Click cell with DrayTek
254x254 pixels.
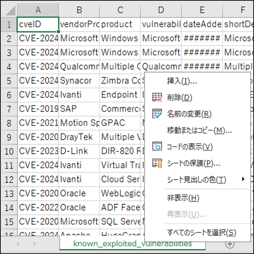79,137
